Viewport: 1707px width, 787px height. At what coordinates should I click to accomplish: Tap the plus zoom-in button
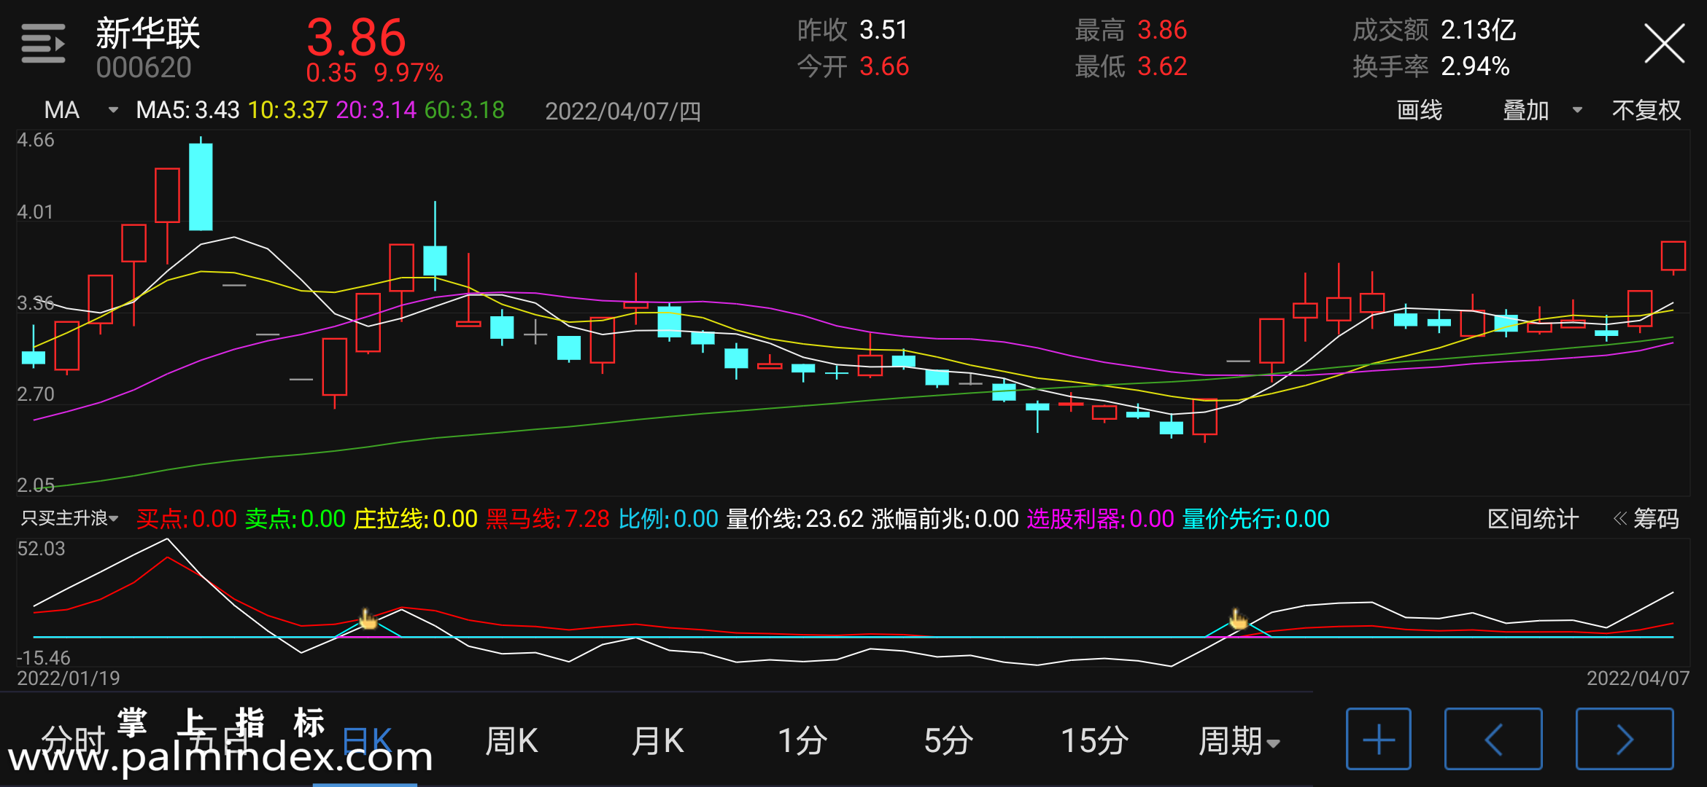[x=1378, y=739]
